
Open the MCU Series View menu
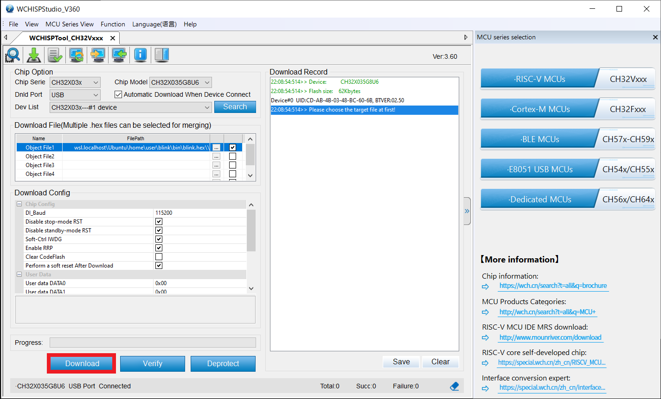coord(70,24)
